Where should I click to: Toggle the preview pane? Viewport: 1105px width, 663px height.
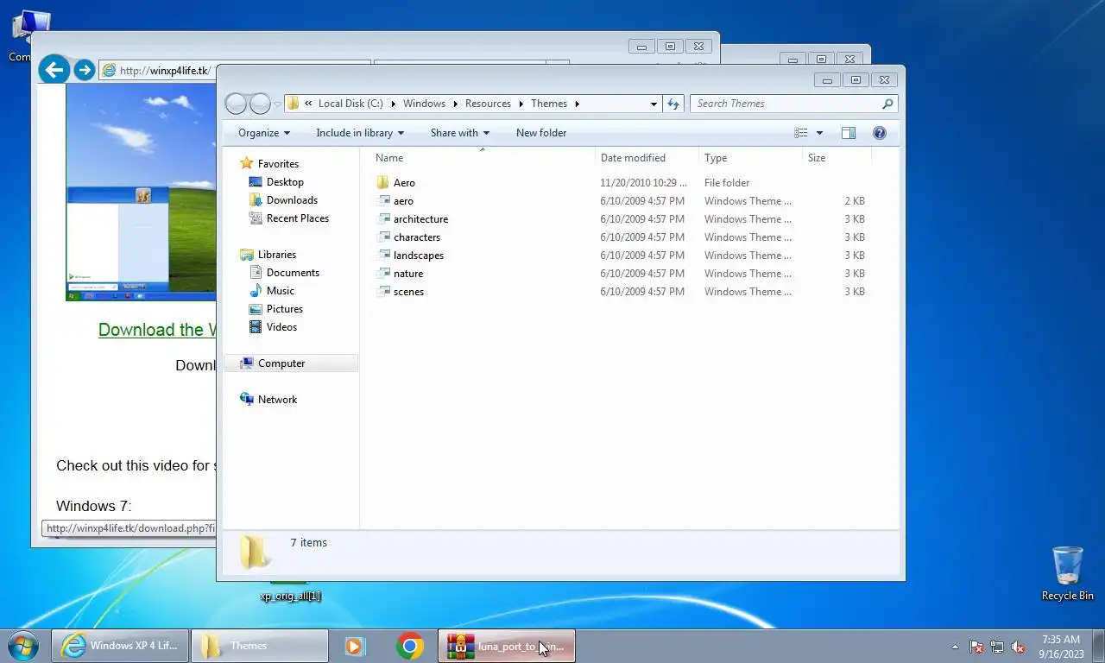[x=849, y=133]
